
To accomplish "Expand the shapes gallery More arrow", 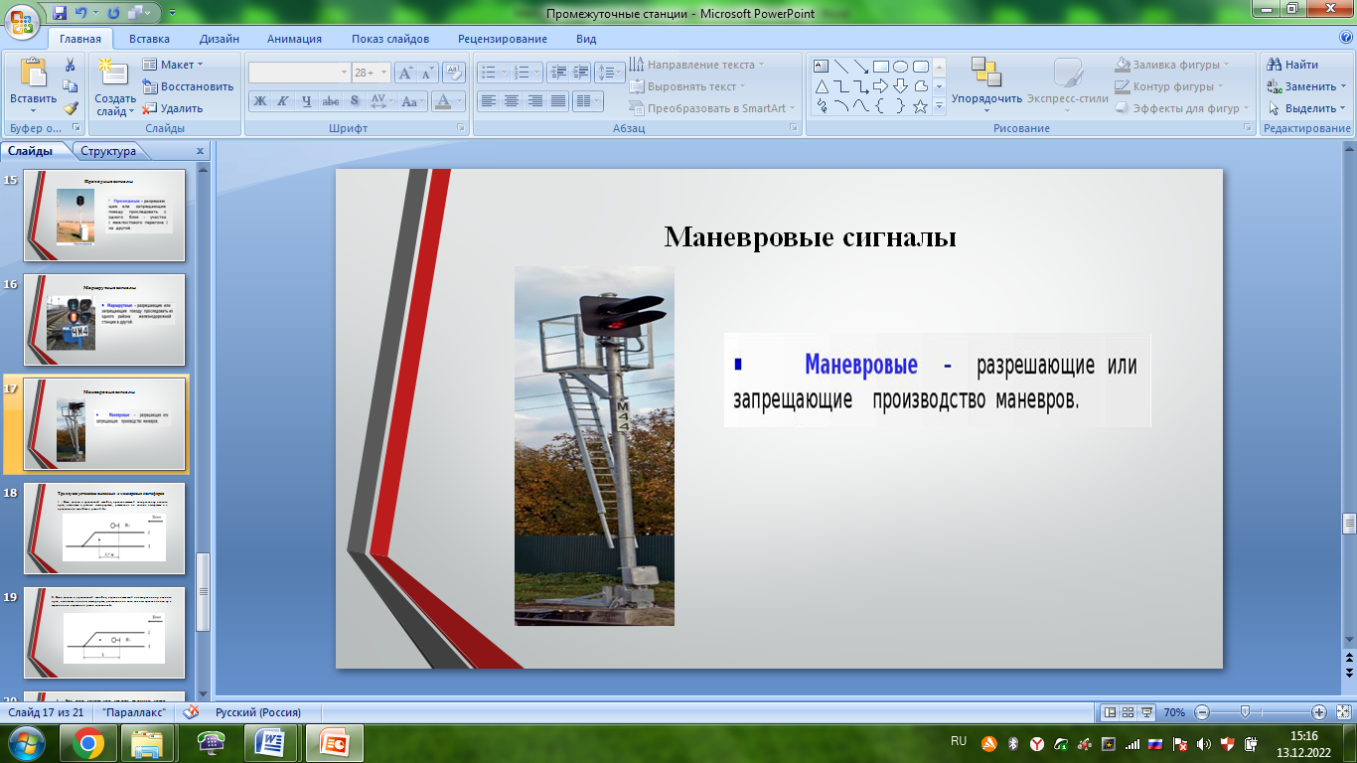I will [x=939, y=106].
